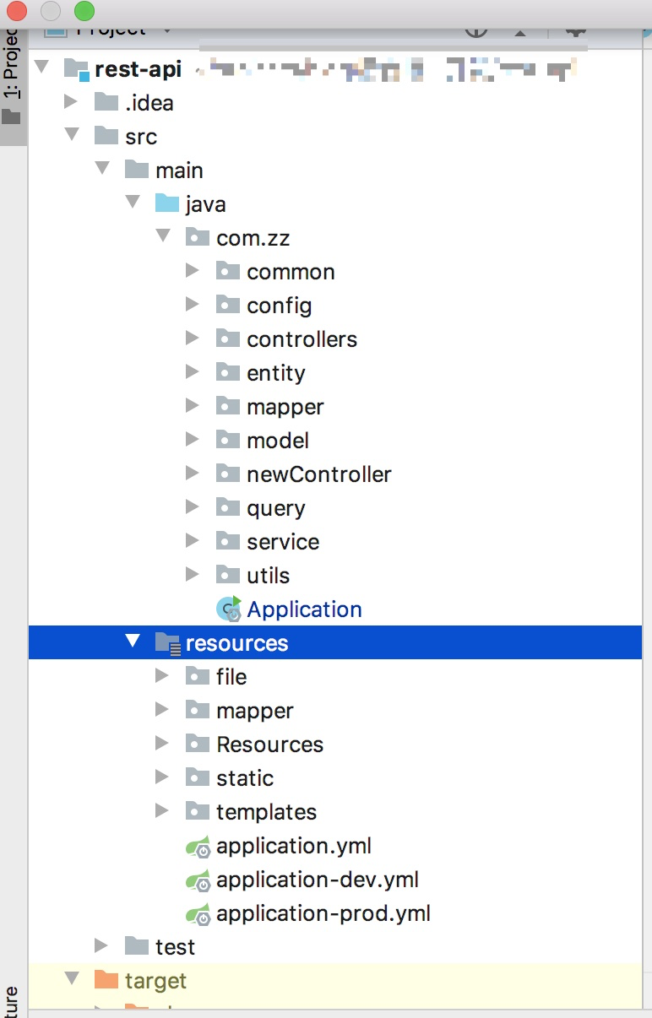Click the application-dev.yml file icon
The width and height of the screenshot is (652, 1018).
tap(198, 880)
